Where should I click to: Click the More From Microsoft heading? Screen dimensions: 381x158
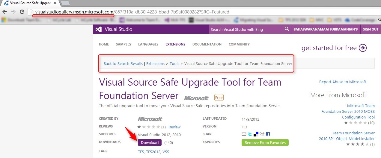pyautogui.click(x=338, y=95)
